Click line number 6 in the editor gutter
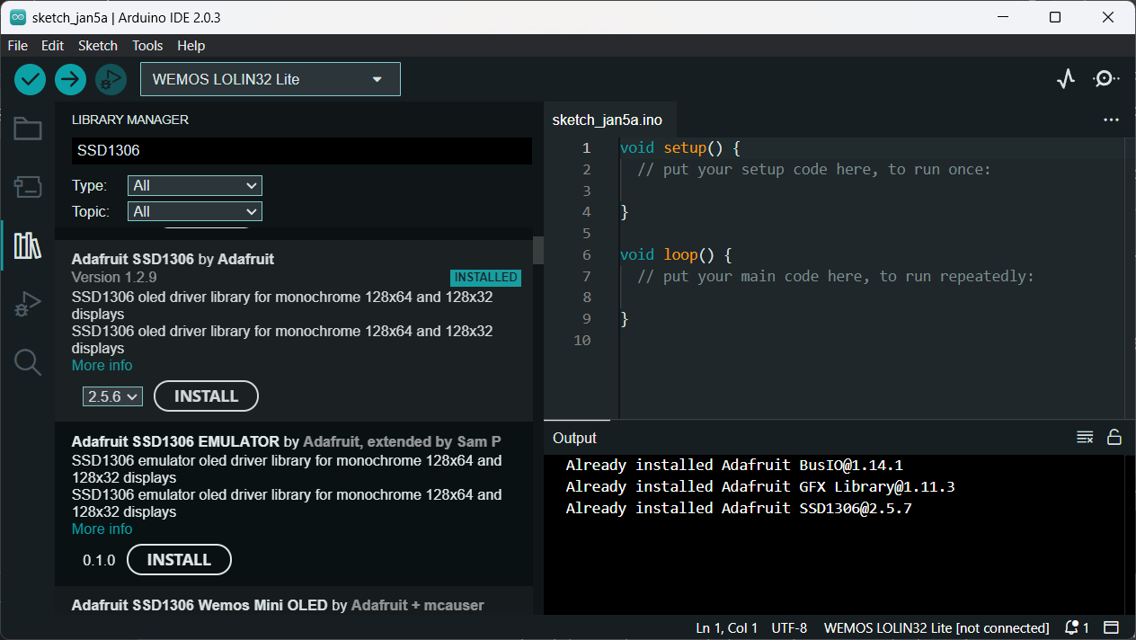Image resolution: width=1136 pixels, height=640 pixels. [586, 255]
